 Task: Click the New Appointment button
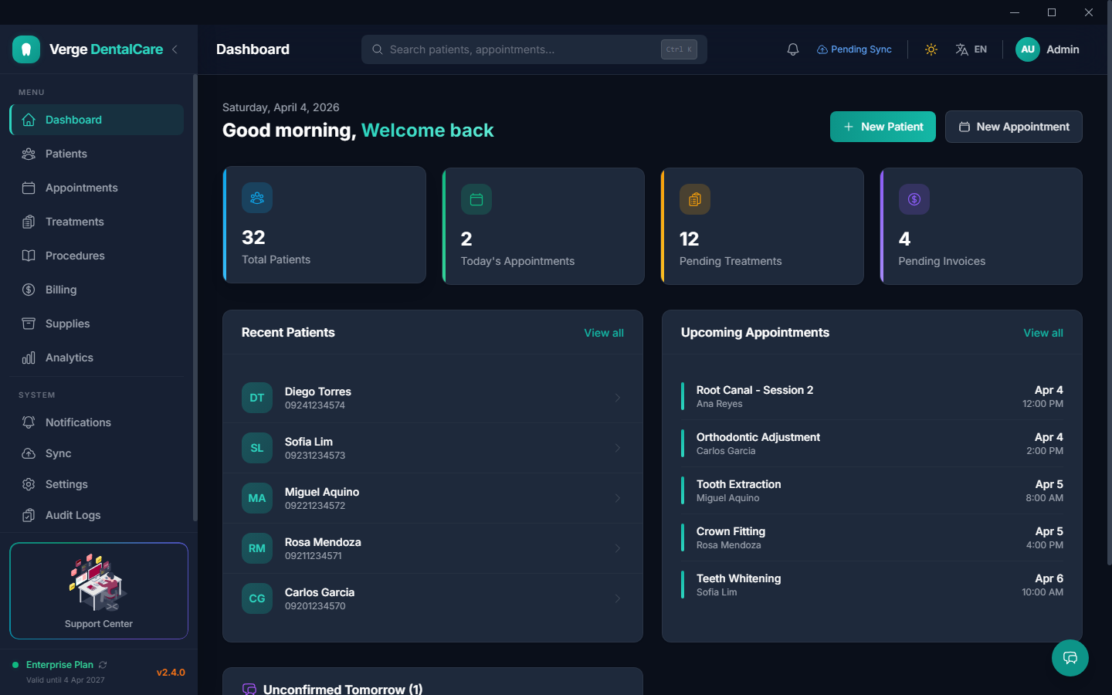click(x=1014, y=127)
